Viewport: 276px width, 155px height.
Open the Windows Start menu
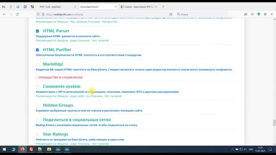coord(4,149)
